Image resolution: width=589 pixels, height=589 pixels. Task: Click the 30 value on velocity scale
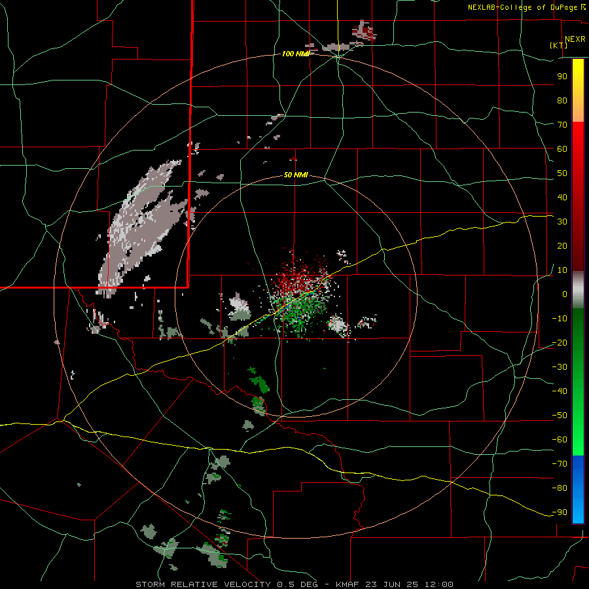pyautogui.click(x=562, y=222)
